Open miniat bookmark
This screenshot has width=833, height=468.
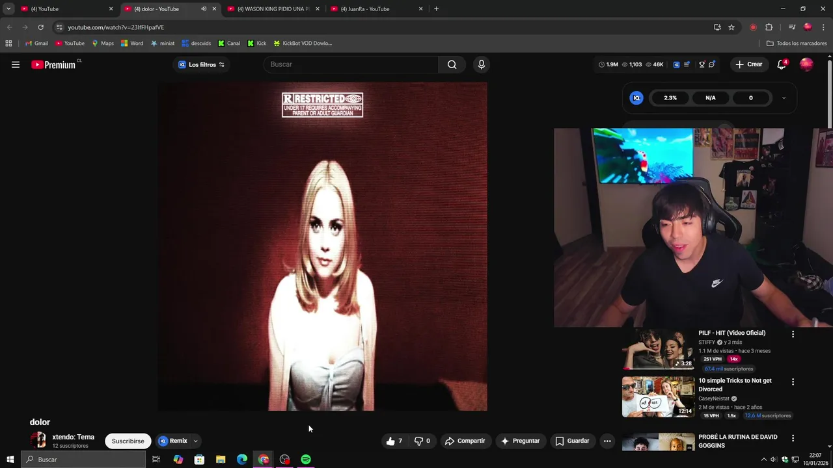pos(163,44)
